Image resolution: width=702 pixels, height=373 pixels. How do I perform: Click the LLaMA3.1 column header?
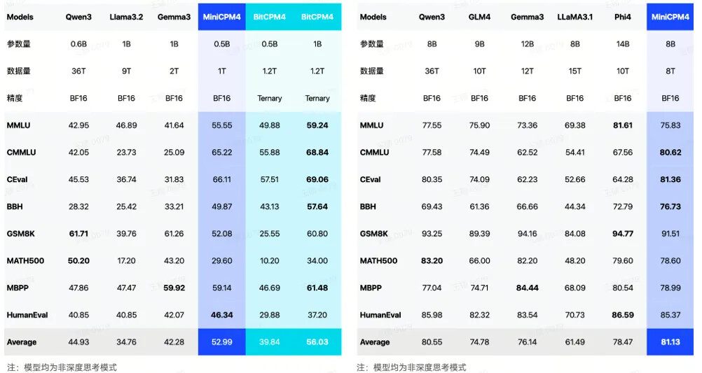(574, 16)
